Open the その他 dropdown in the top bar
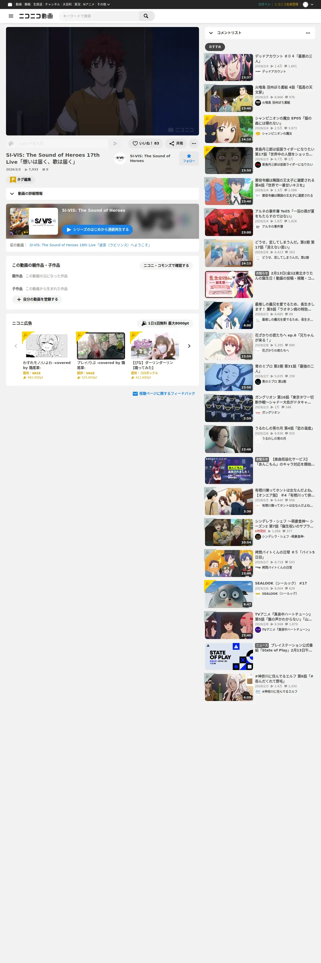 click(103, 4)
